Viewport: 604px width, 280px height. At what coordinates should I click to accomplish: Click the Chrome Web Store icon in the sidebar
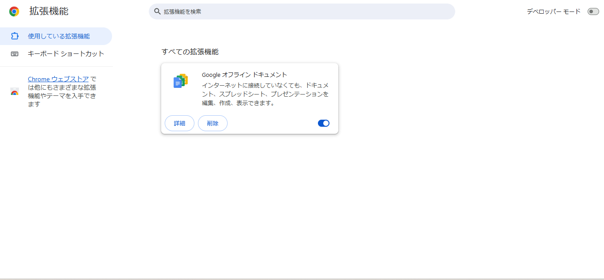[x=15, y=92]
